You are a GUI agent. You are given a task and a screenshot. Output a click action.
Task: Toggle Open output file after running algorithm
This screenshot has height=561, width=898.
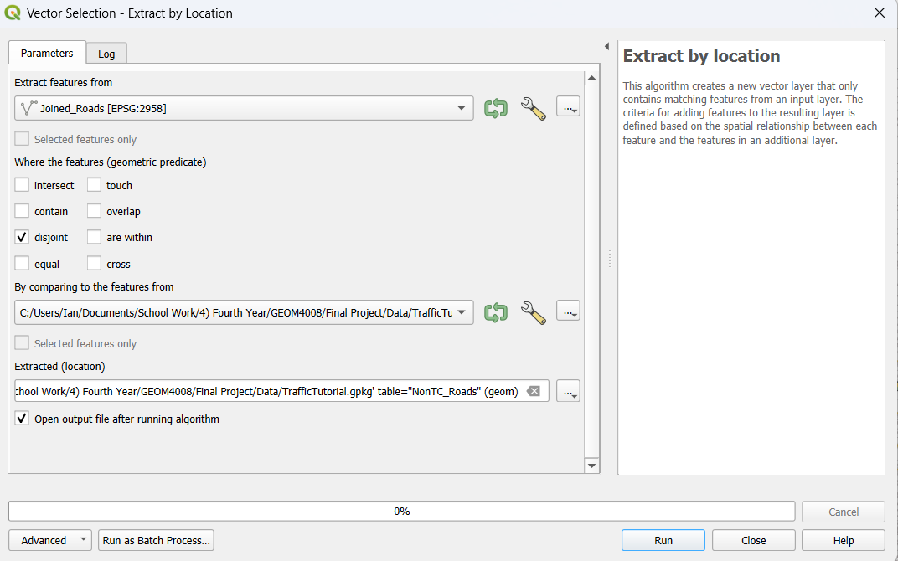pyautogui.click(x=22, y=419)
